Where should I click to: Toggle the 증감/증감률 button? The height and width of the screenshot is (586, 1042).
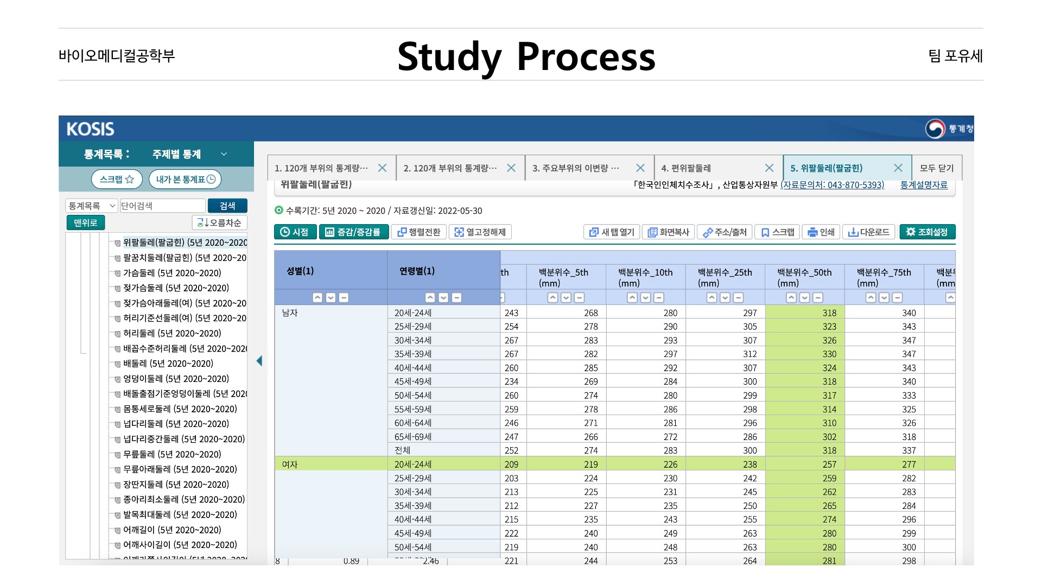(x=353, y=232)
